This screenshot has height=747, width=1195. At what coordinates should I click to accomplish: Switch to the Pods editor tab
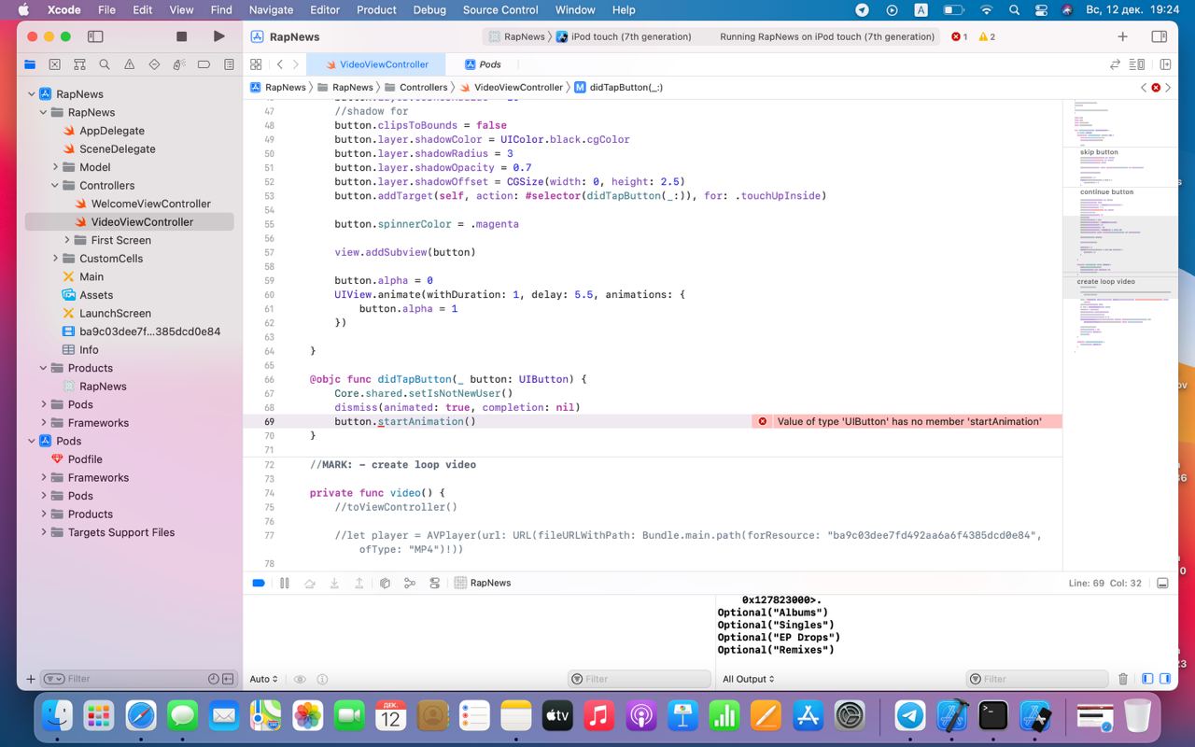click(484, 64)
